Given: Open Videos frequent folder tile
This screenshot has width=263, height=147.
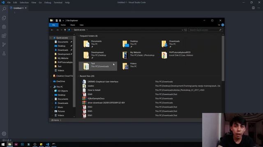Looking at the screenshot, I should [137, 66].
